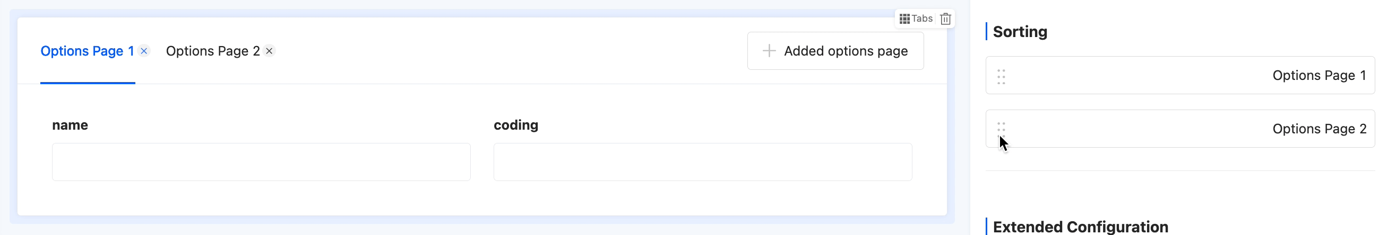Click the Tabs grid icon

(x=904, y=19)
